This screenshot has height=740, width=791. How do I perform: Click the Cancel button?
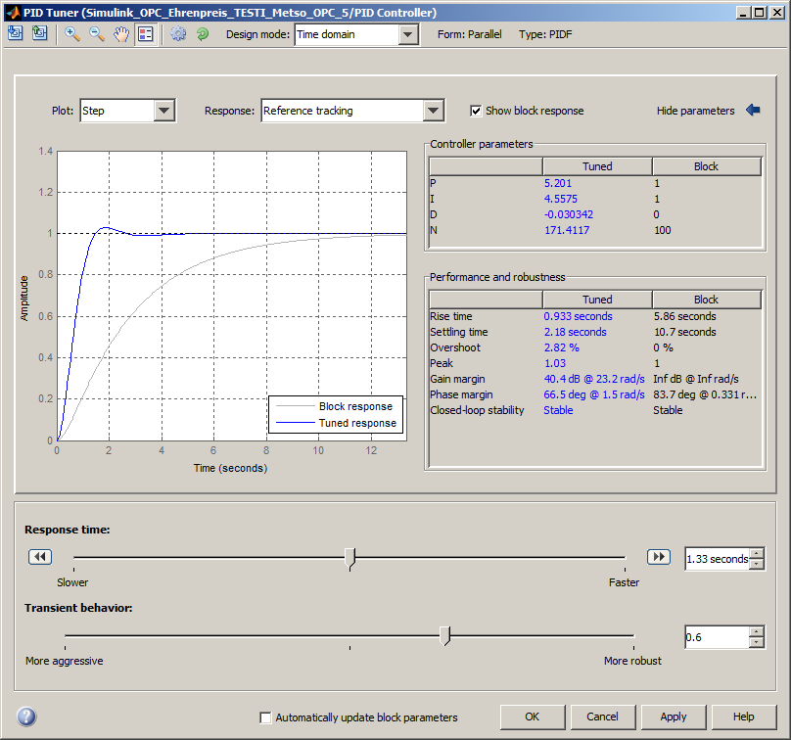click(x=602, y=717)
